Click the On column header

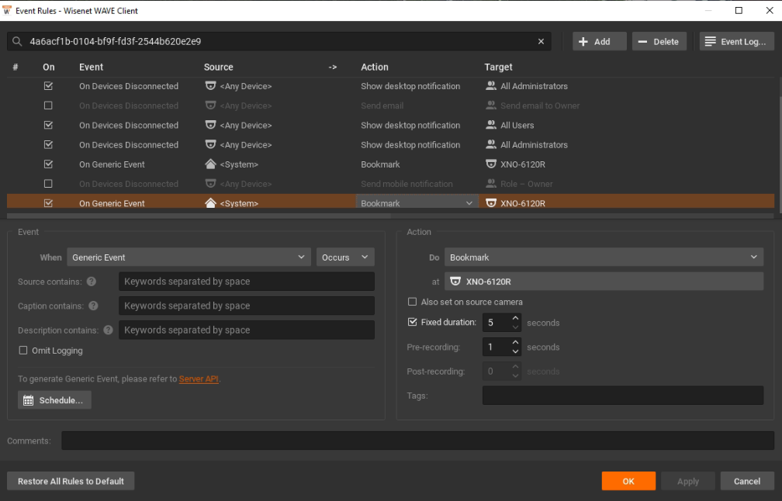point(49,67)
